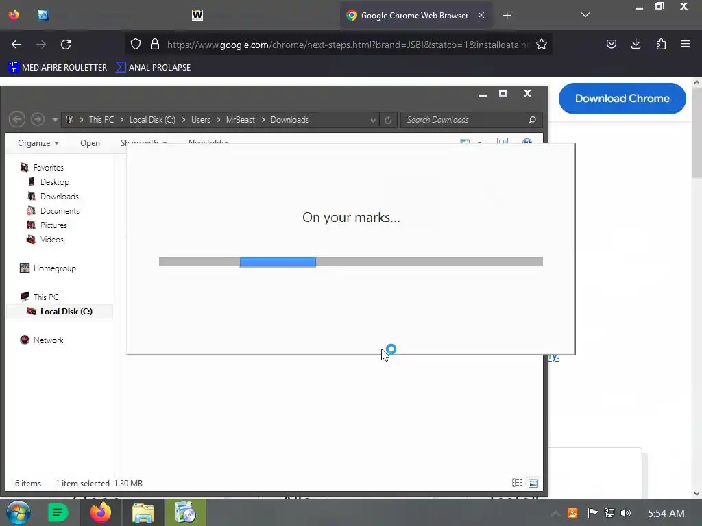Select Downloads in the address breadcrumb
Viewport: 702px width, 526px height.
(290, 120)
